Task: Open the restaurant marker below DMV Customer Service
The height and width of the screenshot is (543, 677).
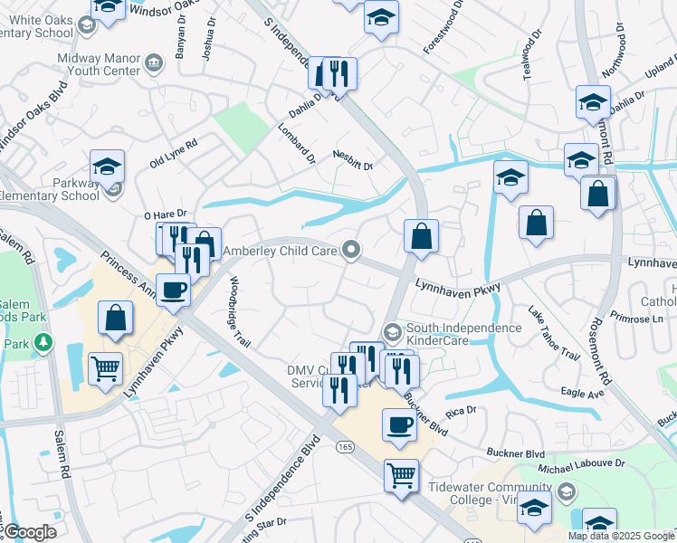Action: coord(339,391)
